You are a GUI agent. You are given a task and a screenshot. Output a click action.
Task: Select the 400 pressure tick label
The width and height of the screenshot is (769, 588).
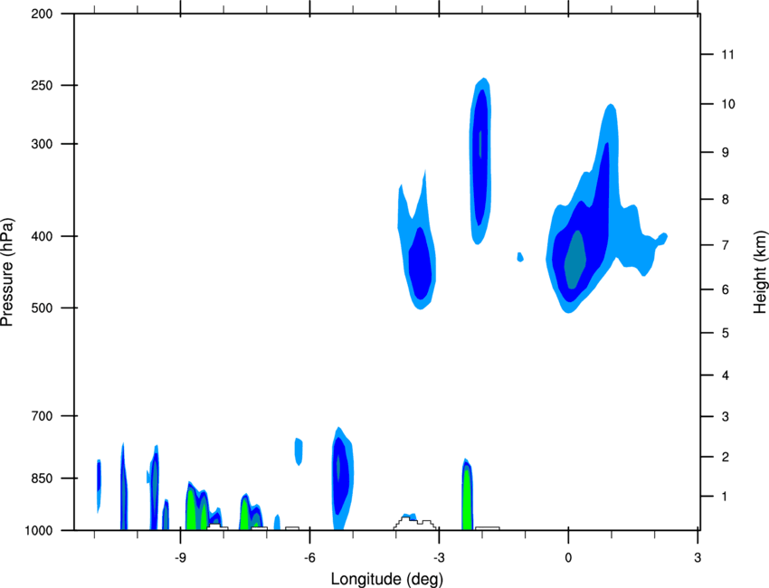coord(42,236)
